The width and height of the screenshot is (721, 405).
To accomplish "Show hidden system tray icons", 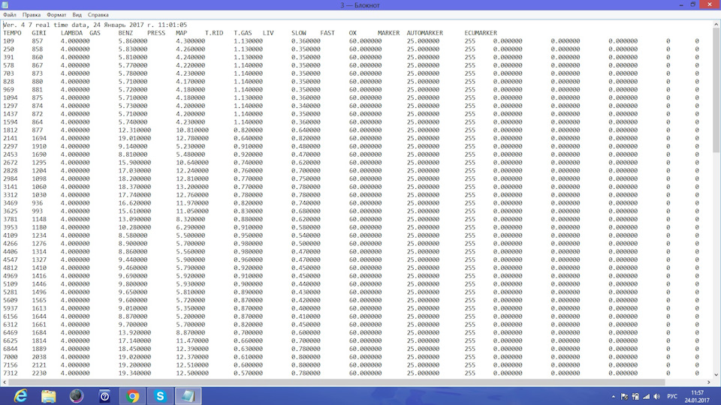I will 614,396.
